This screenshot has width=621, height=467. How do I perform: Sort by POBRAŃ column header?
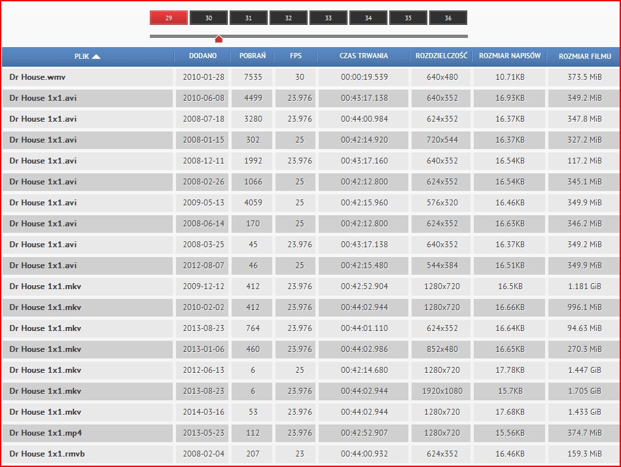(x=253, y=56)
